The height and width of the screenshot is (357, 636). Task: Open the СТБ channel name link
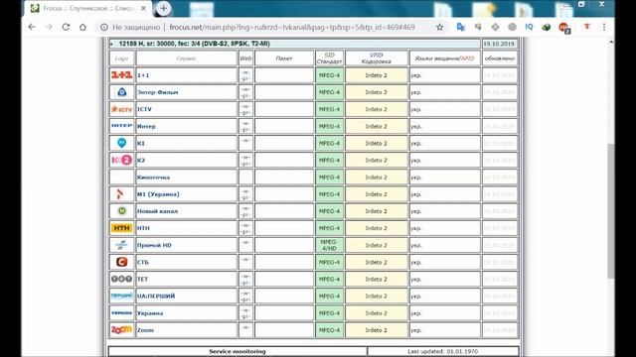click(143, 262)
